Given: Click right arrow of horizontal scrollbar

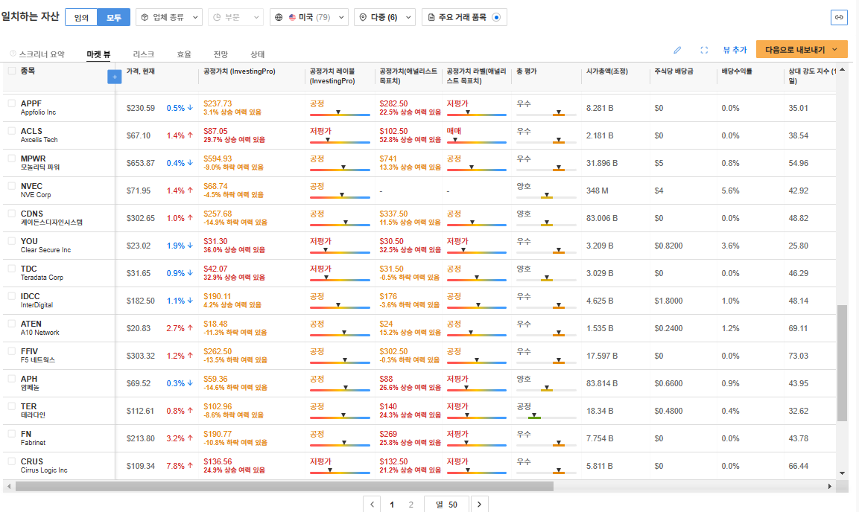Looking at the screenshot, I should click(829, 486).
